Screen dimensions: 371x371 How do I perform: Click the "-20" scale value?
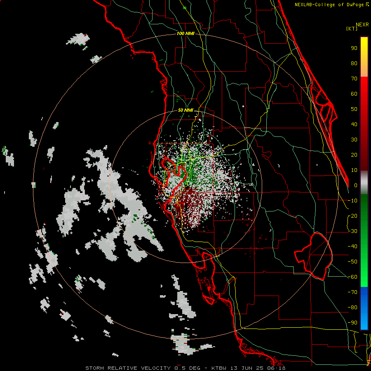tap(352, 216)
